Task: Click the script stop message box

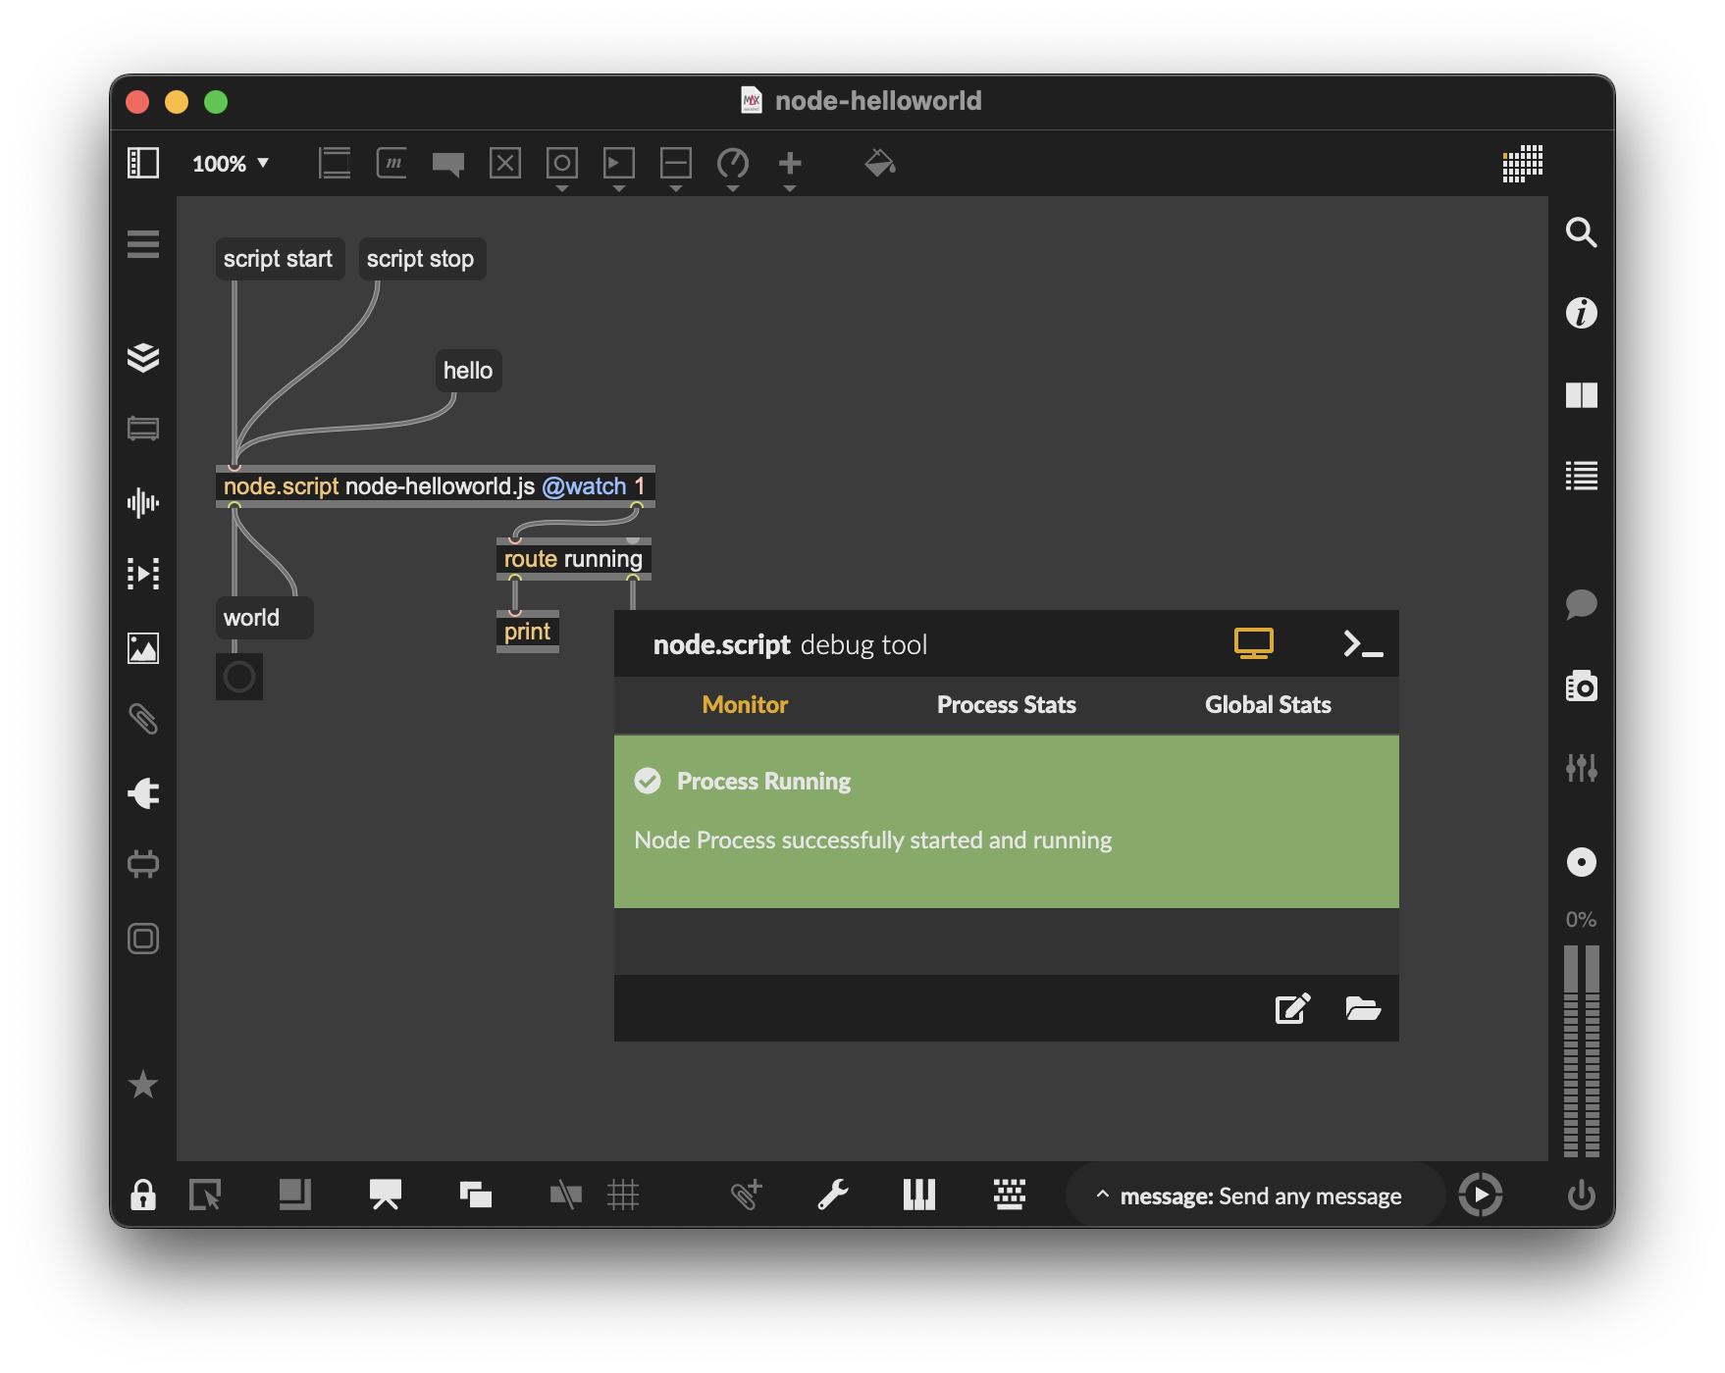Action: [421, 259]
